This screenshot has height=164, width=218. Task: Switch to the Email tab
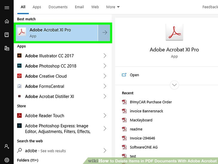point(79,7)
